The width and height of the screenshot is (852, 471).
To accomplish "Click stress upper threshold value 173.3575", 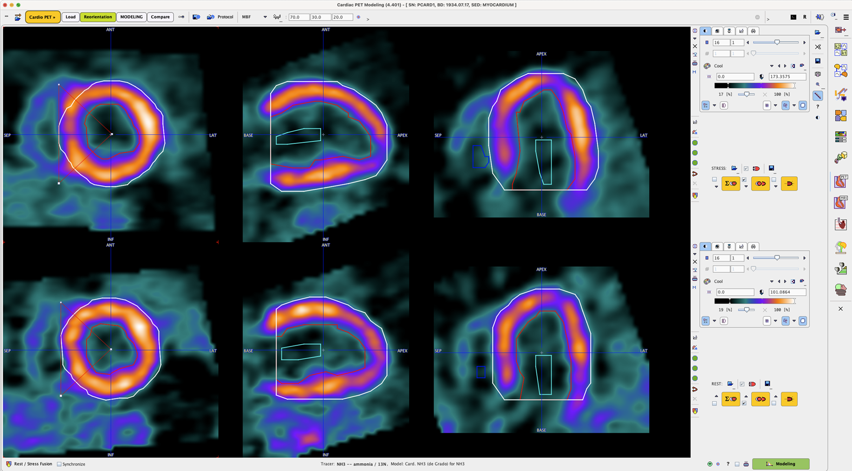I will 787,77.
